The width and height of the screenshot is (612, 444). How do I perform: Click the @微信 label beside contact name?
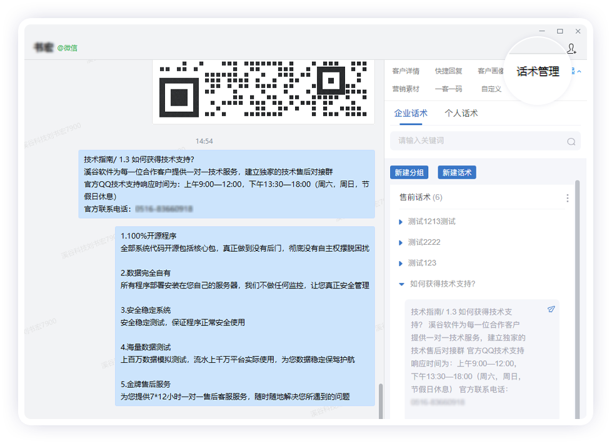(x=67, y=48)
